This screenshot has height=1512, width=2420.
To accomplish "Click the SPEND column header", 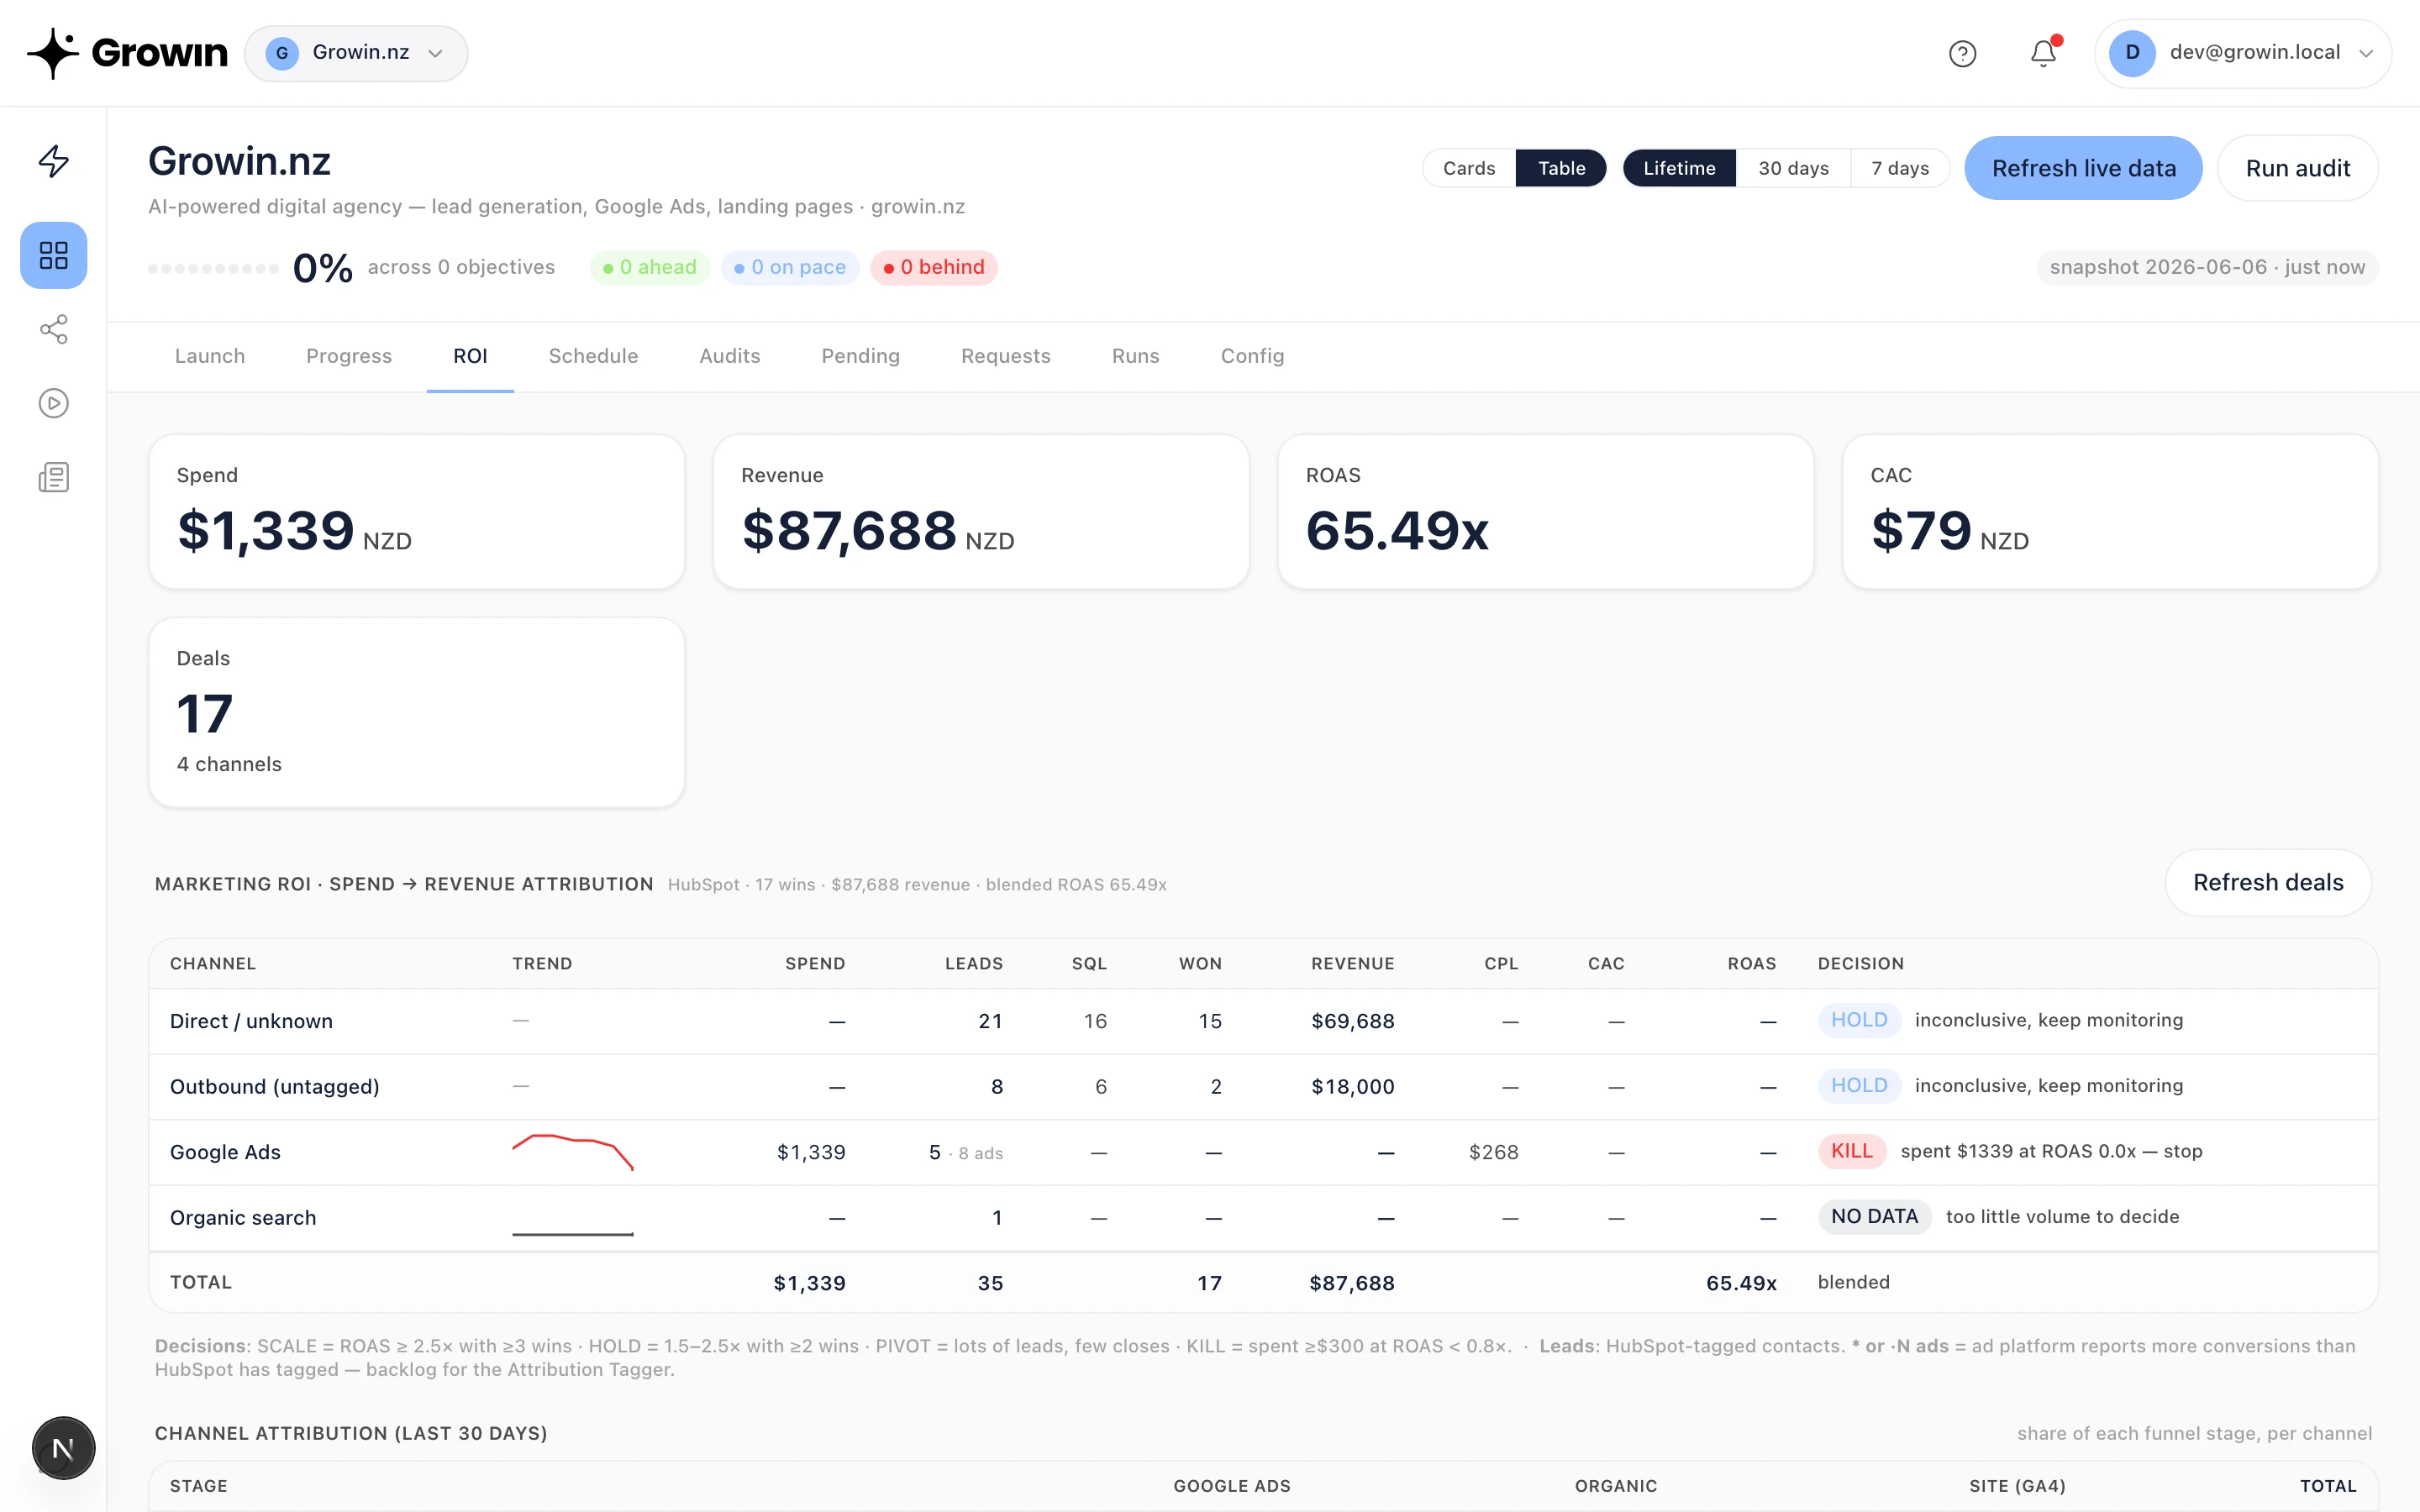I will click(815, 963).
